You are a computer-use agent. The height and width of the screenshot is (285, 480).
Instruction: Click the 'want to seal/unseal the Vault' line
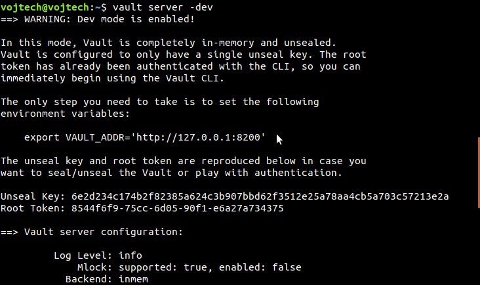170,173
